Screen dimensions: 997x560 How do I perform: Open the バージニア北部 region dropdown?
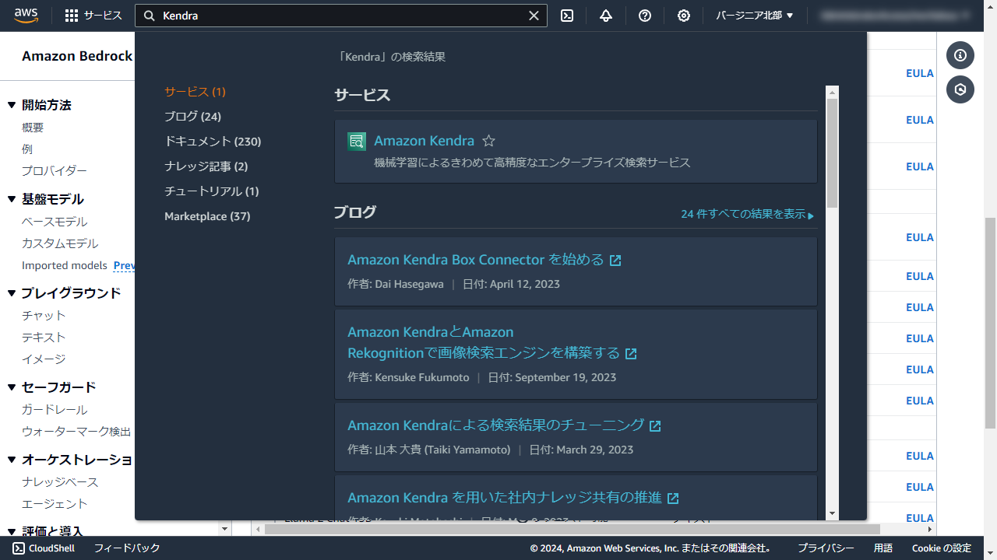pyautogui.click(x=755, y=16)
